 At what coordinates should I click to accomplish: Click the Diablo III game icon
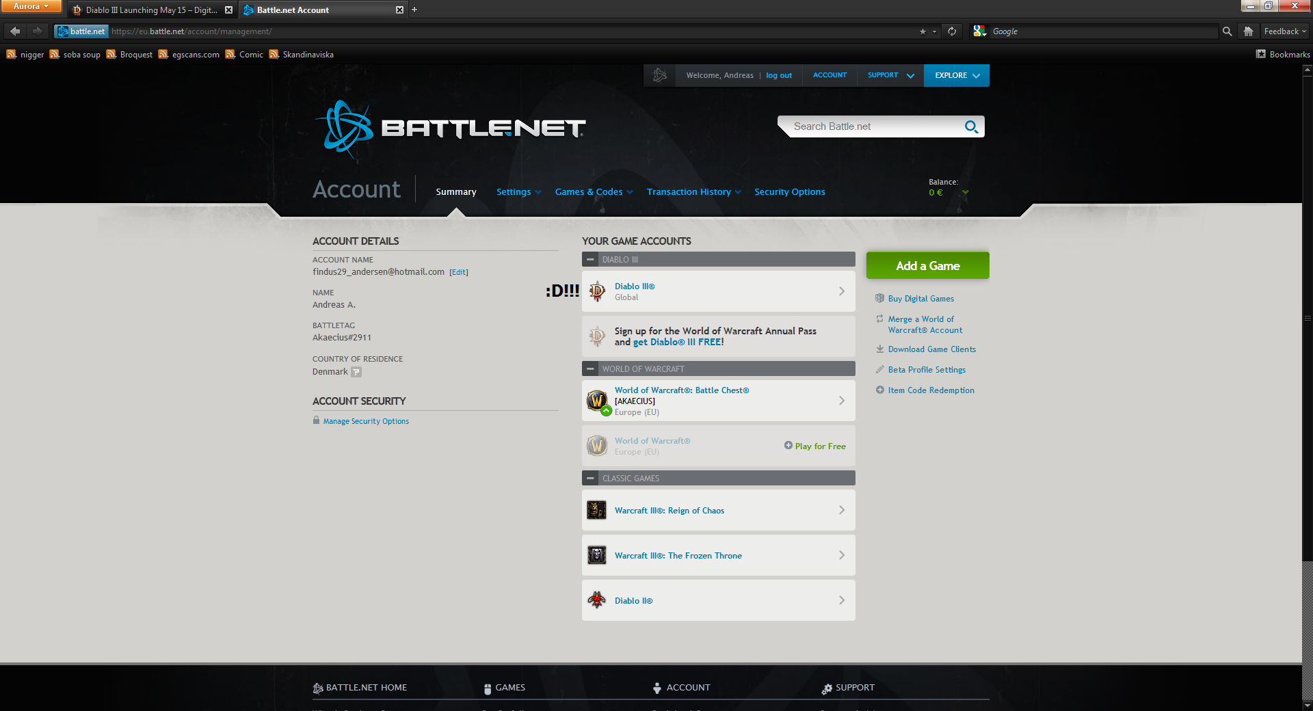[x=597, y=291]
